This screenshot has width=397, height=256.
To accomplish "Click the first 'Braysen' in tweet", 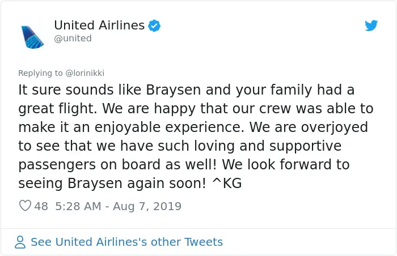I will click(x=174, y=90).
